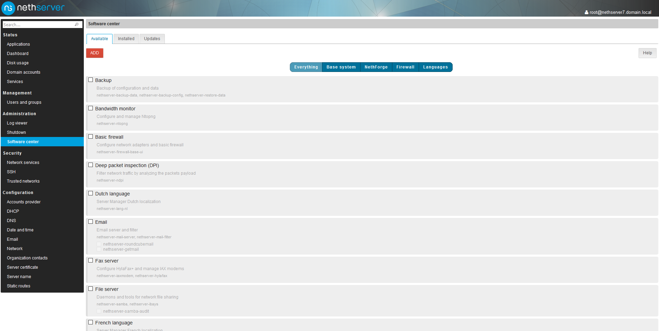This screenshot has width=659, height=331.
Task: Open the Server name page
Action: coord(19,277)
